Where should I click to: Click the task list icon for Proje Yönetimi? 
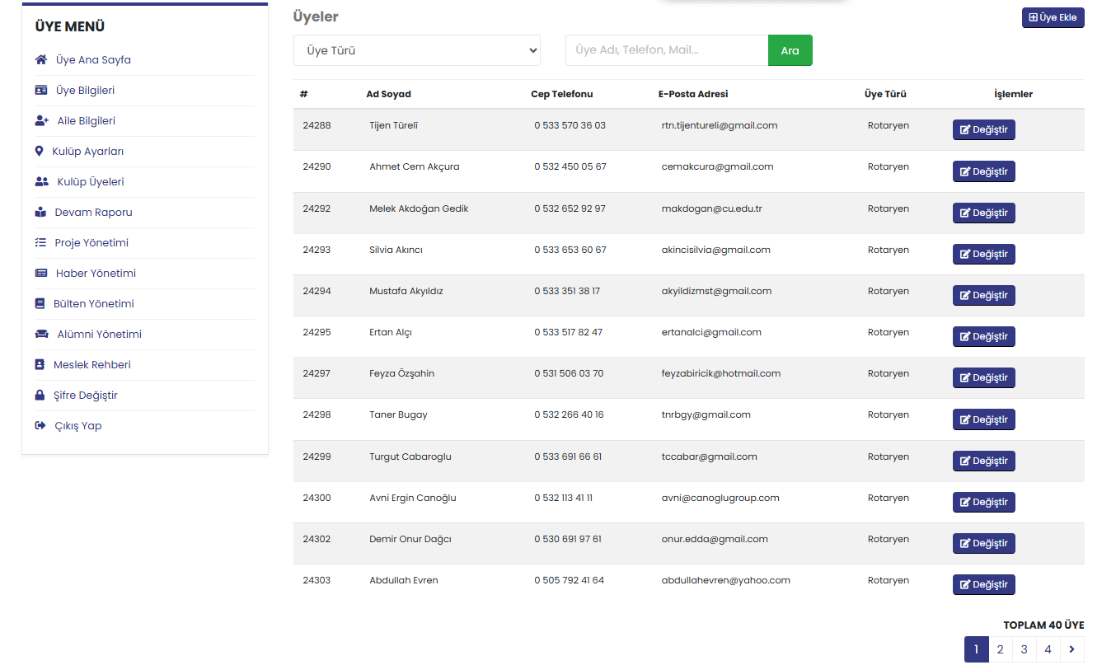[x=40, y=243]
